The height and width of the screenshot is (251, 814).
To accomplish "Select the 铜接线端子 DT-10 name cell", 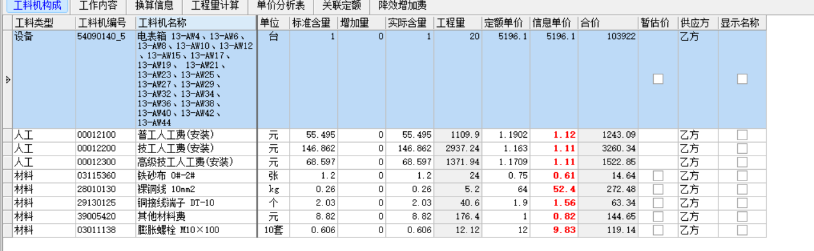I will (x=196, y=203).
